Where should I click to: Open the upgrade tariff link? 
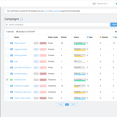click(56, 11)
